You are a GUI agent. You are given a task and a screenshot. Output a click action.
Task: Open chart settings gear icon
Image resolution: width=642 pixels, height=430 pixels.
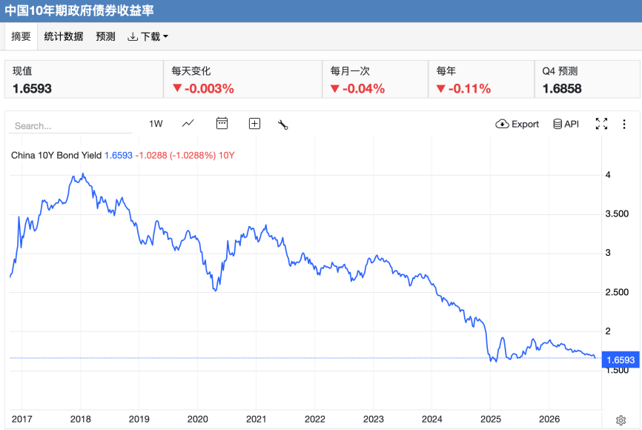click(x=621, y=420)
